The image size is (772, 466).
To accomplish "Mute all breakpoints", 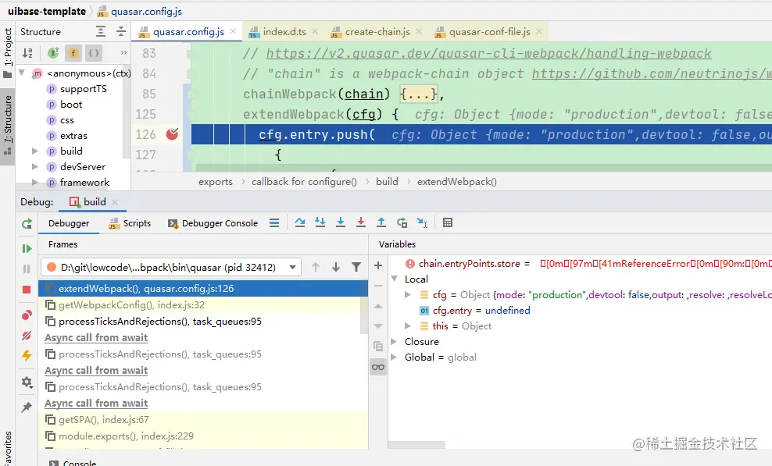I will (x=27, y=336).
